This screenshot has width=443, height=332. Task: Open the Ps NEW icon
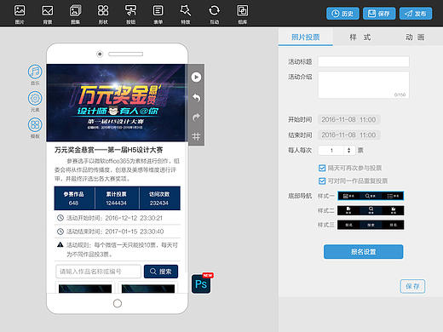(x=202, y=283)
